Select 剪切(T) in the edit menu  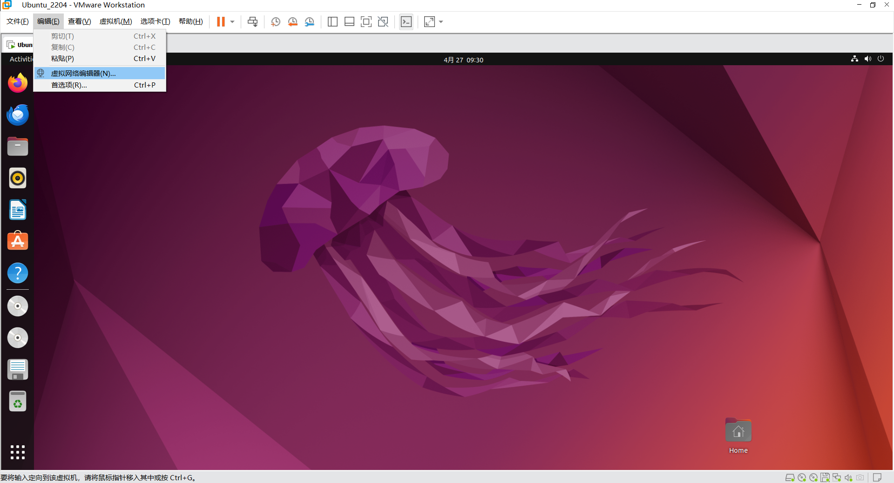(x=100, y=36)
